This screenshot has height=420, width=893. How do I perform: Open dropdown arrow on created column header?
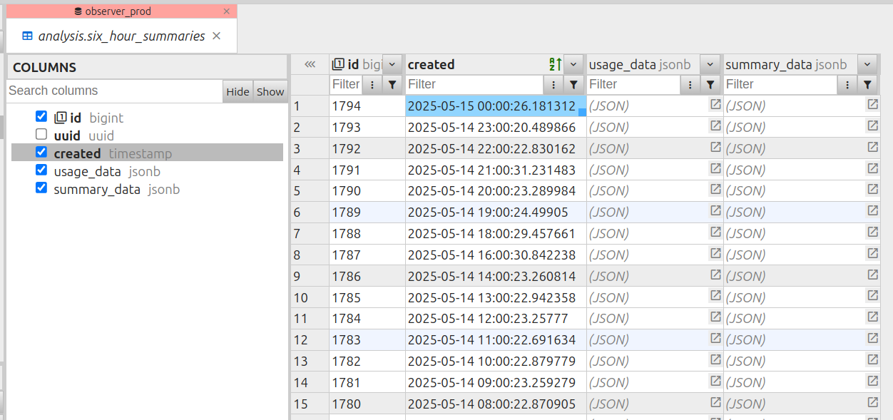tap(574, 64)
